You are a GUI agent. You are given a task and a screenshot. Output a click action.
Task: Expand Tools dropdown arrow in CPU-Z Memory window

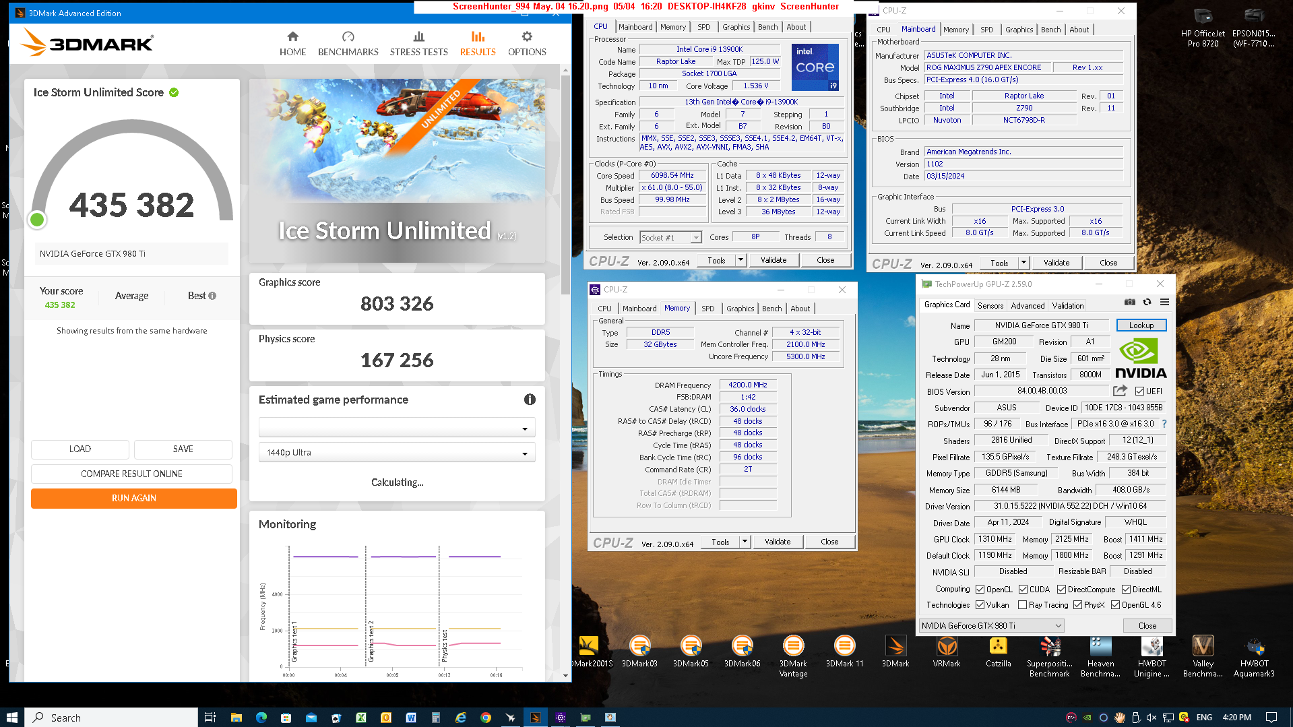[745, 542]
